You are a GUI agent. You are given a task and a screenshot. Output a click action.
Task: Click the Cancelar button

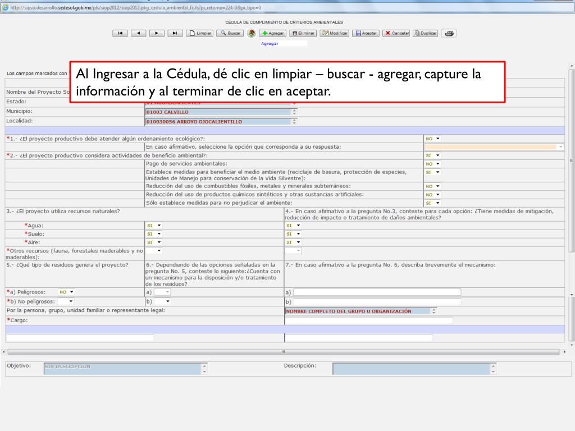[396, 33]
